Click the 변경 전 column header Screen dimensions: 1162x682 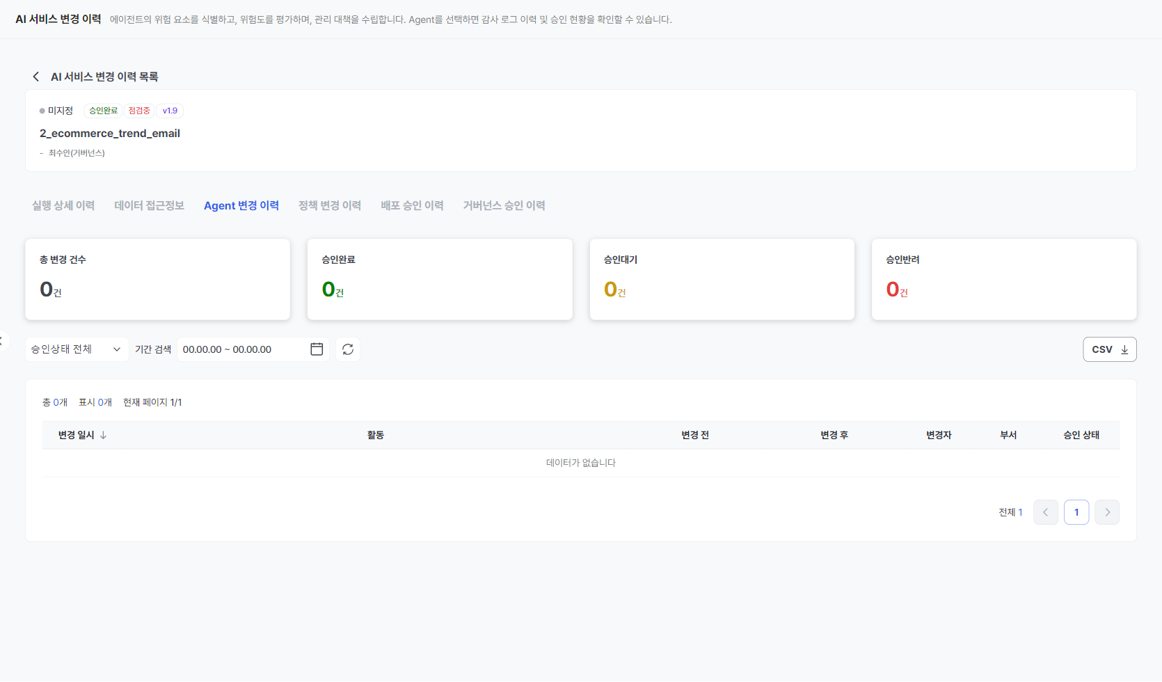(695, 435)
